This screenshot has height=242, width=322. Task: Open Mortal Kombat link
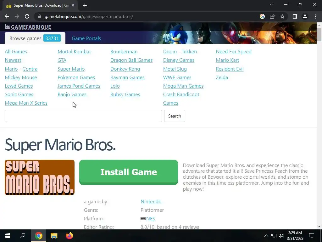[74, 52]
